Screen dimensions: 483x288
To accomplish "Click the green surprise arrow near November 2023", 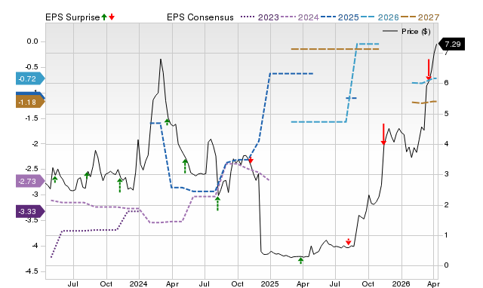I will [120, 185].
